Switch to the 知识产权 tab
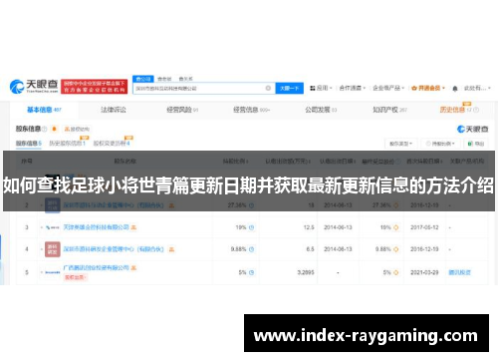This screenshot has height=361, width=498. [x=389, y=110]
